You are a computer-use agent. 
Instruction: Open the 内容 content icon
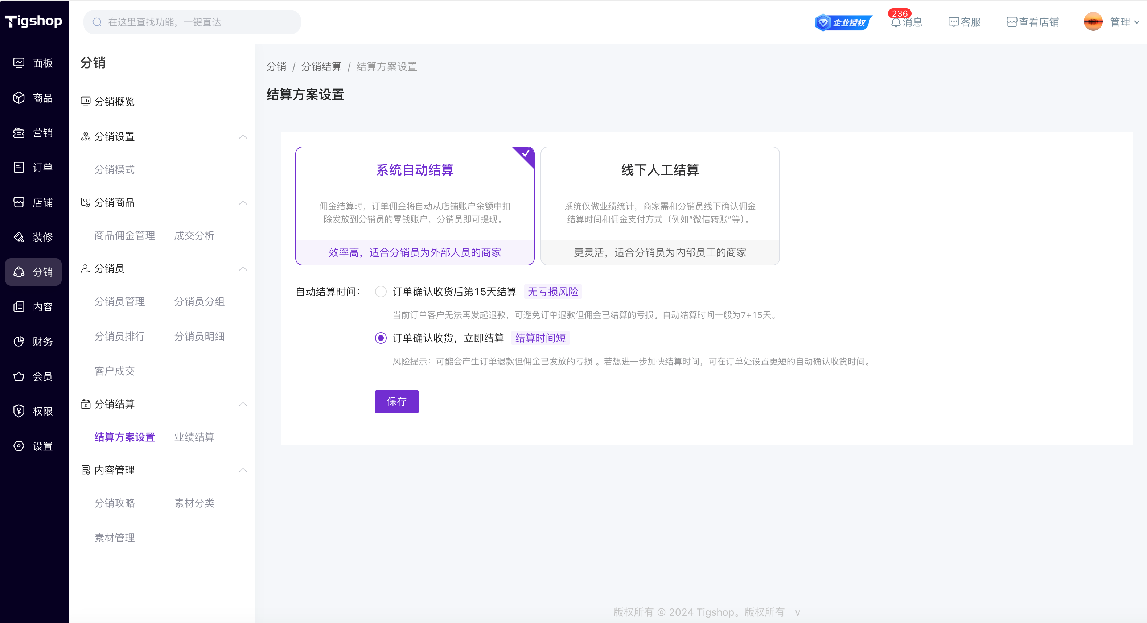click(x=19, y=307)
